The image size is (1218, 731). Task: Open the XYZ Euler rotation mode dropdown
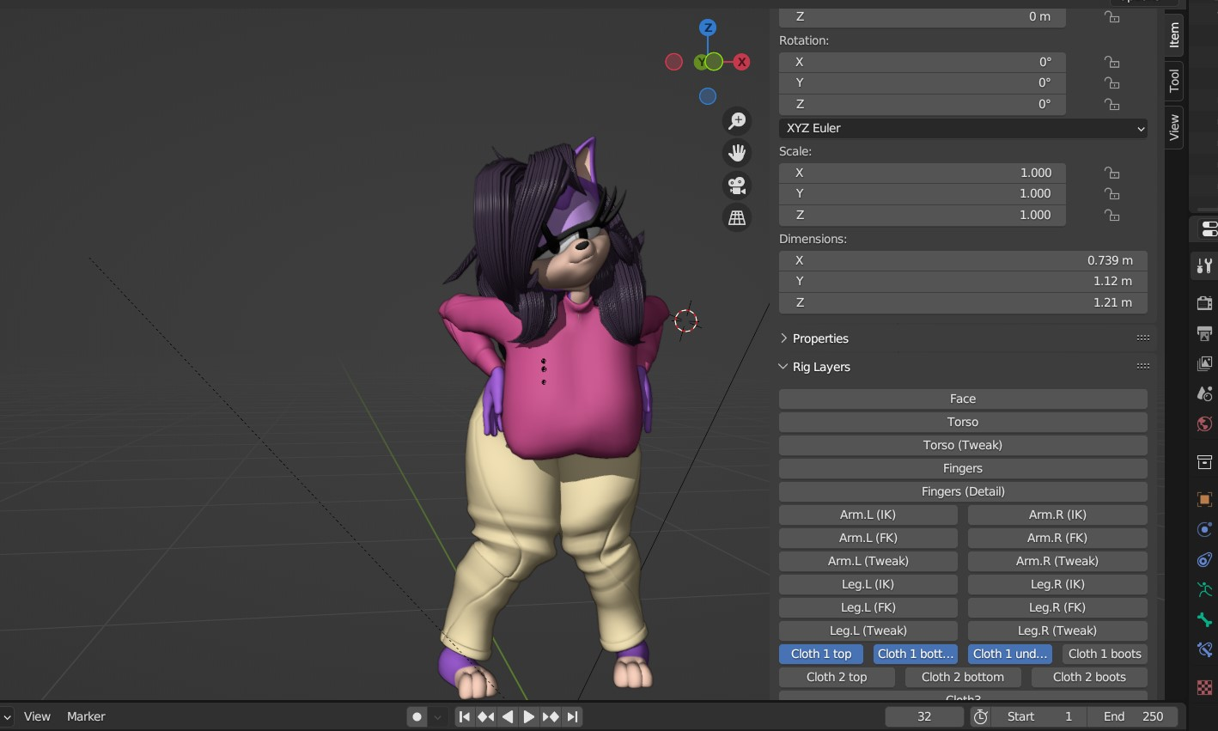(x=963, y=128)
